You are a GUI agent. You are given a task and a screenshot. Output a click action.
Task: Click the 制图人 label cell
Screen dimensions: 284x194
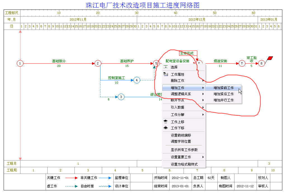226,178
